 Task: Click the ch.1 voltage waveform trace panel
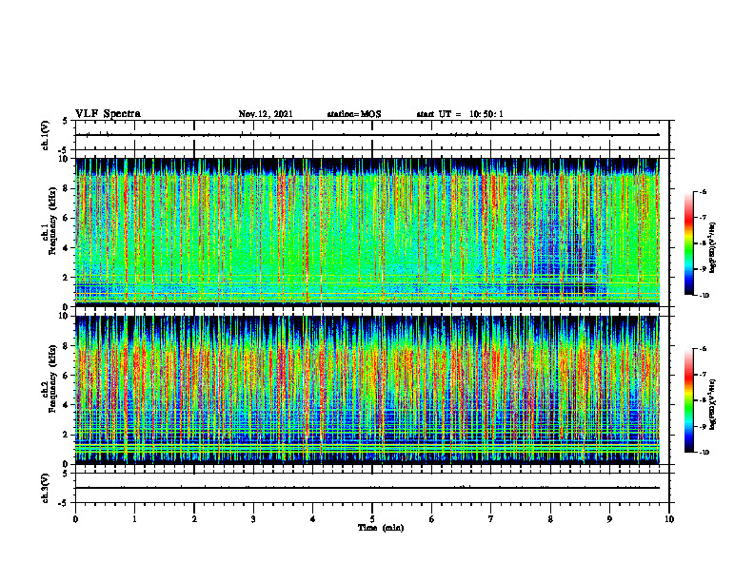(372, 135)
